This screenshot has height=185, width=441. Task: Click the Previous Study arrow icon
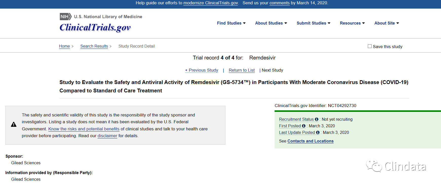(186, 70)
